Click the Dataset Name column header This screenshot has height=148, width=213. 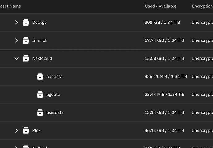tap(11, 6)
